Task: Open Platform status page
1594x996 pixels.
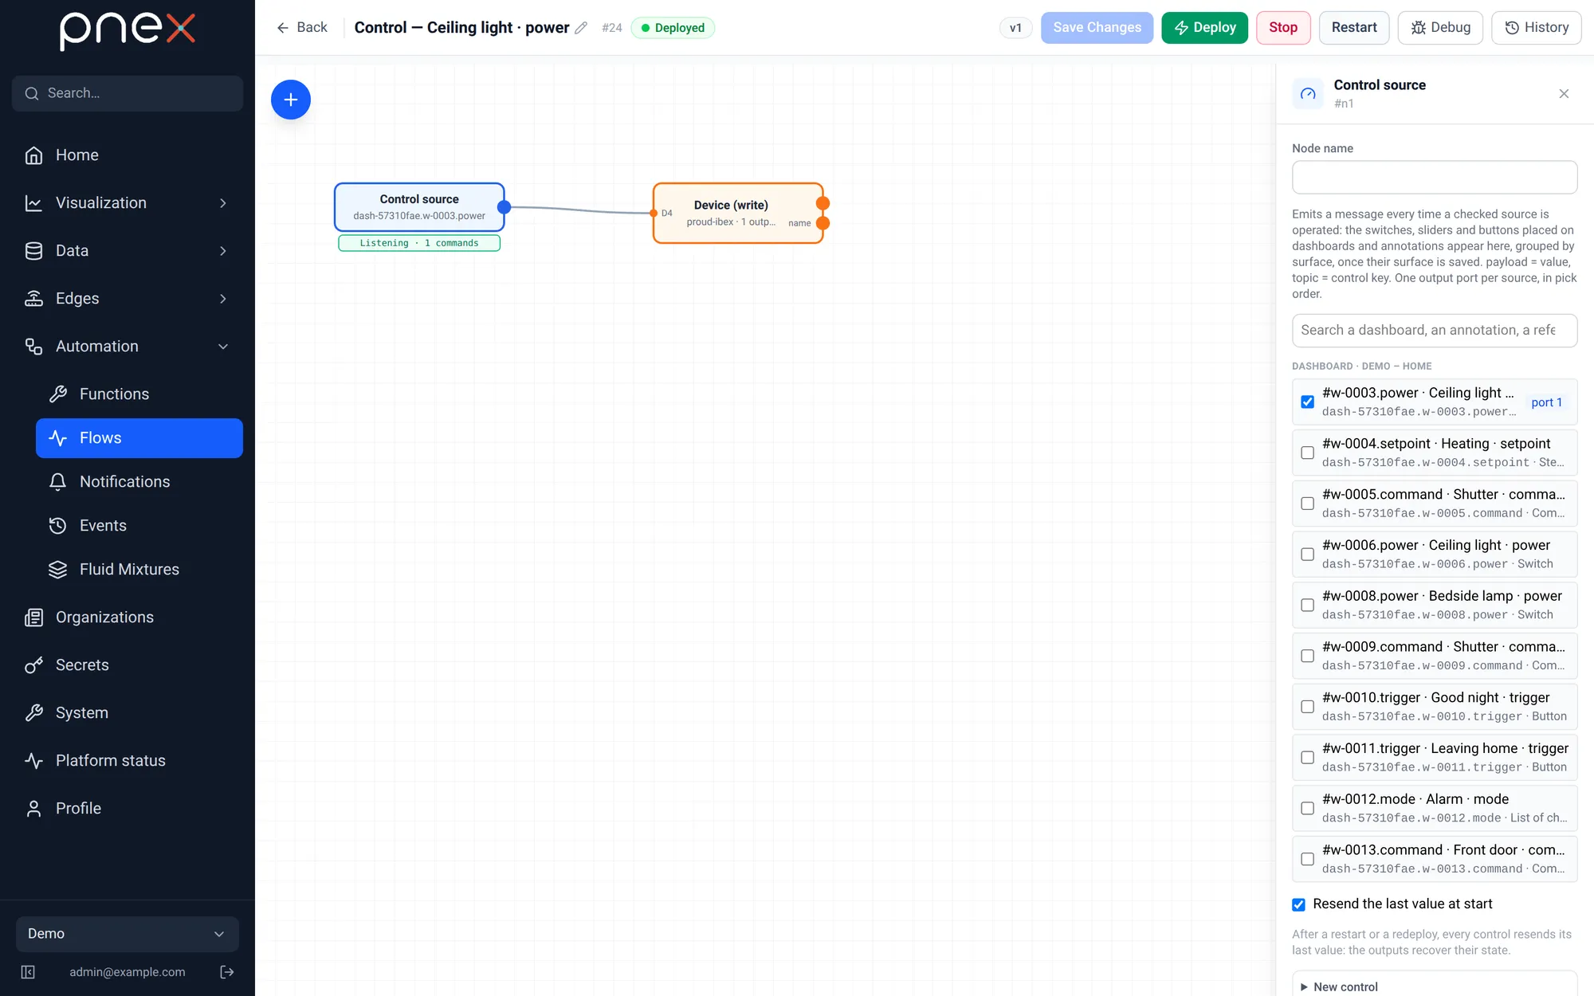Action: [128, 761]
